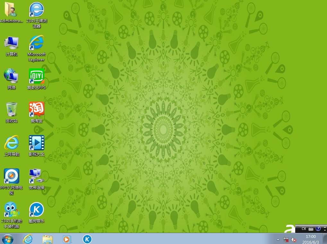Select the Microsoft Explorer desktop shortcut
327x244 pixels.
[37, 48]
